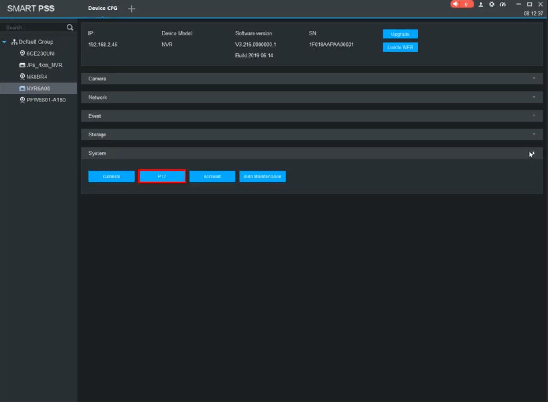This screenshot has height=402, width=548.
Task: Open the system status gauge icon
Action: click(502, 4)
